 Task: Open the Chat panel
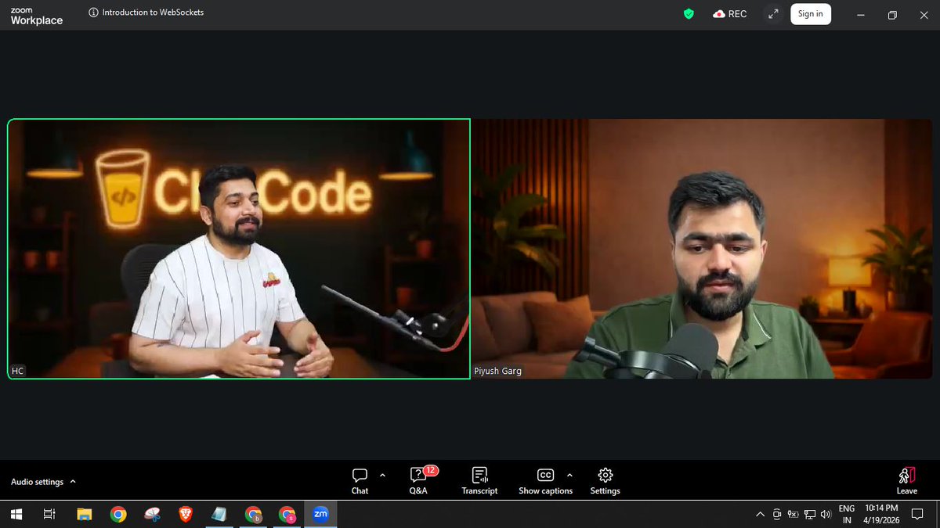pyautogui.click(x=360, y=481)
